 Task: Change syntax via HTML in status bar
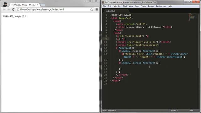tap(191, 110)
